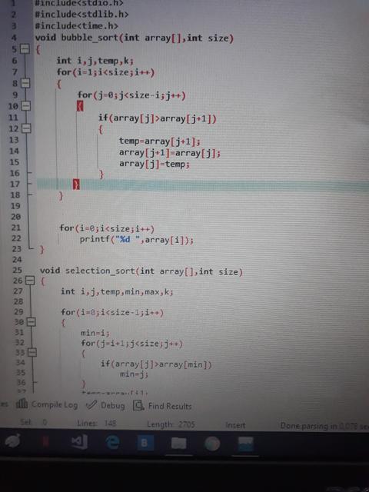
Task: Open the Find Results tab
Action: tap(162, 406)
